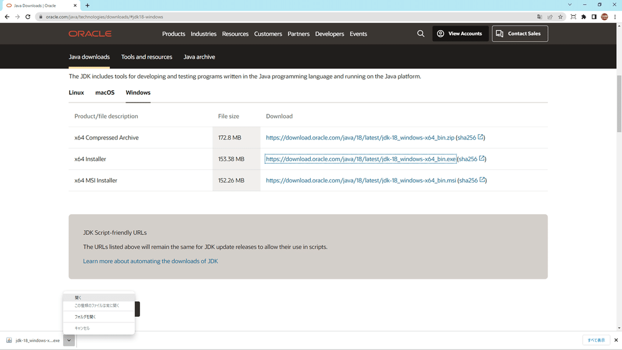Switch to the macOS tab
This screenshot has width=622, height=350.
(x=105, y=93)
